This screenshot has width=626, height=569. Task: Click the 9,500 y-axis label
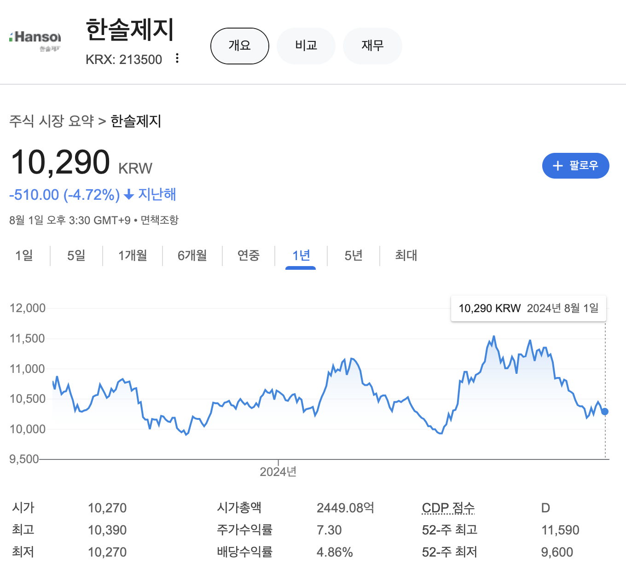(24, 459)
